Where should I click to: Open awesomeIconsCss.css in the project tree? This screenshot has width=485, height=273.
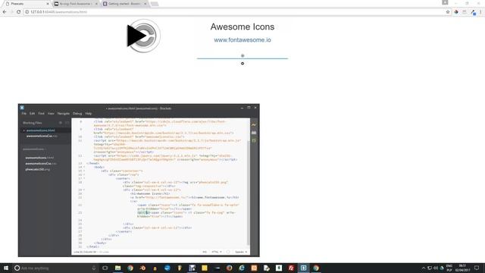coord(40,164)
